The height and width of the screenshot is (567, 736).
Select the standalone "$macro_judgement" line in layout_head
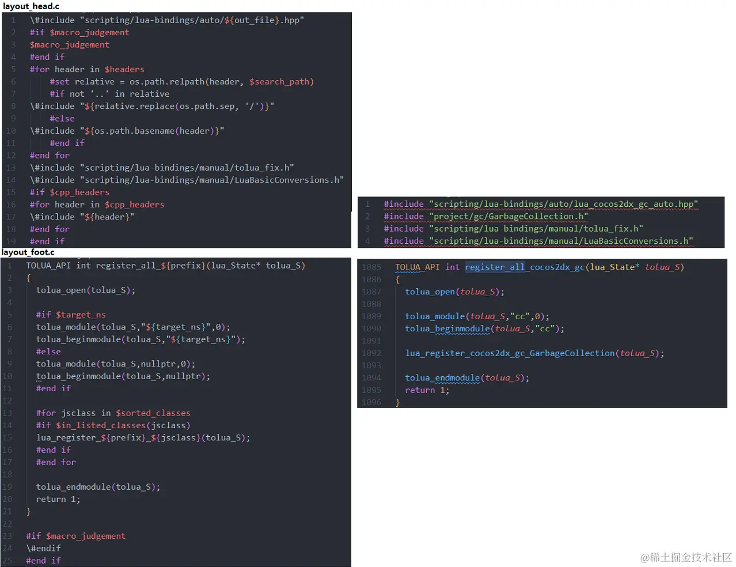pos(70,45)
